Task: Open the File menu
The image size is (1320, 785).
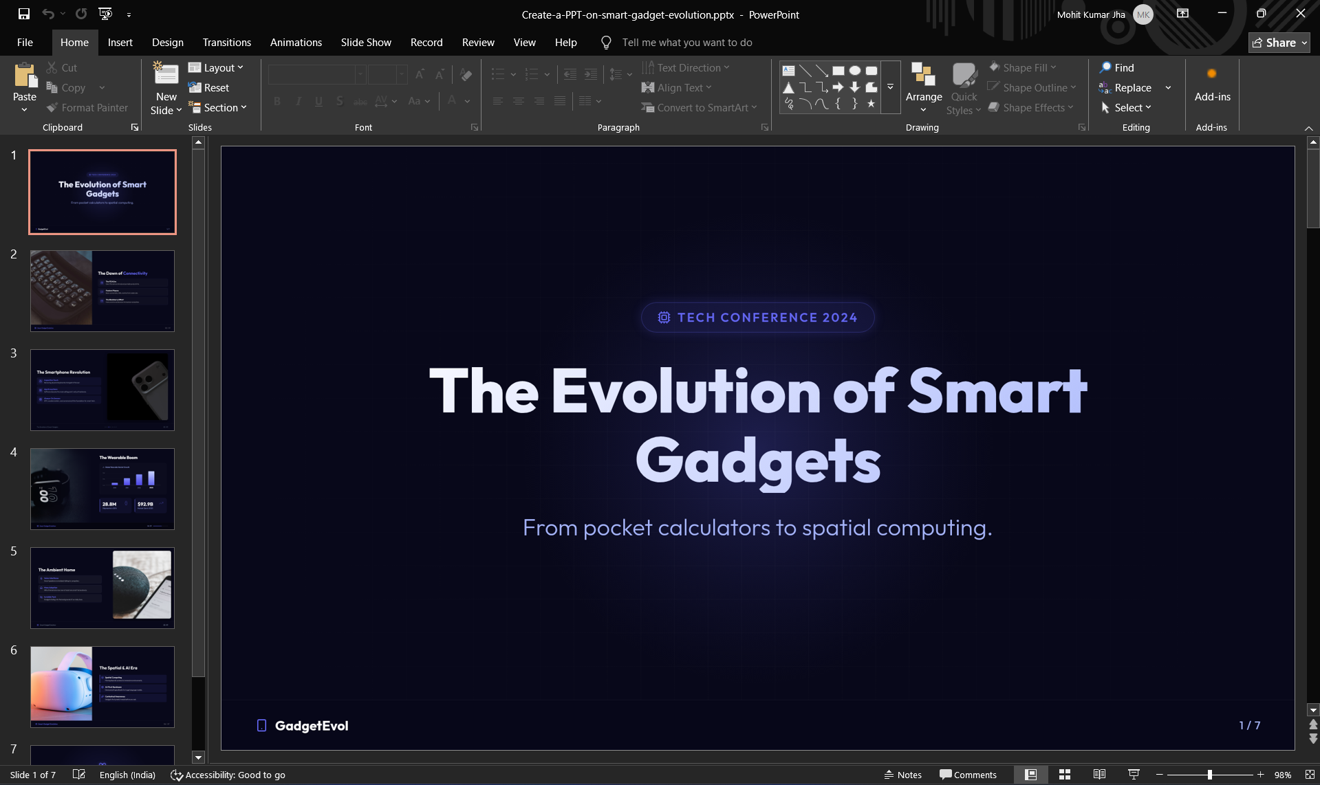Action: [x=25, y=43]
